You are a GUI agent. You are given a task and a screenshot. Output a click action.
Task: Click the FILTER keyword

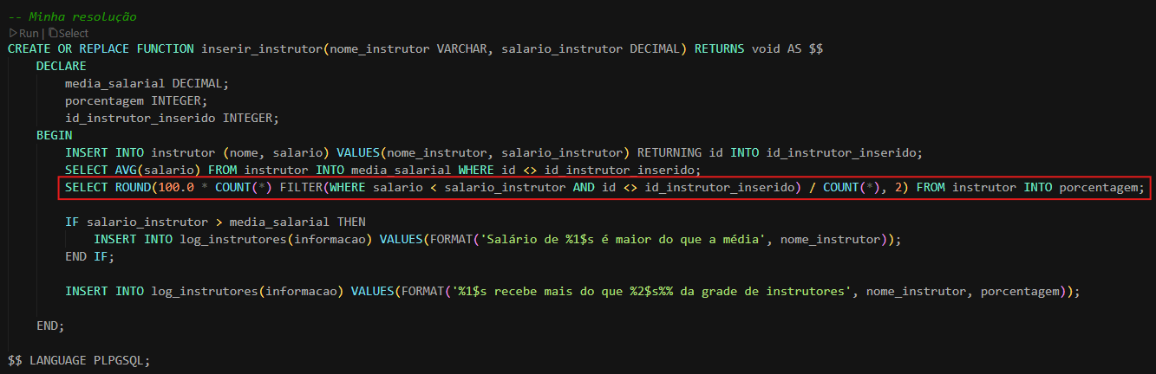click(x=301, y=187)
